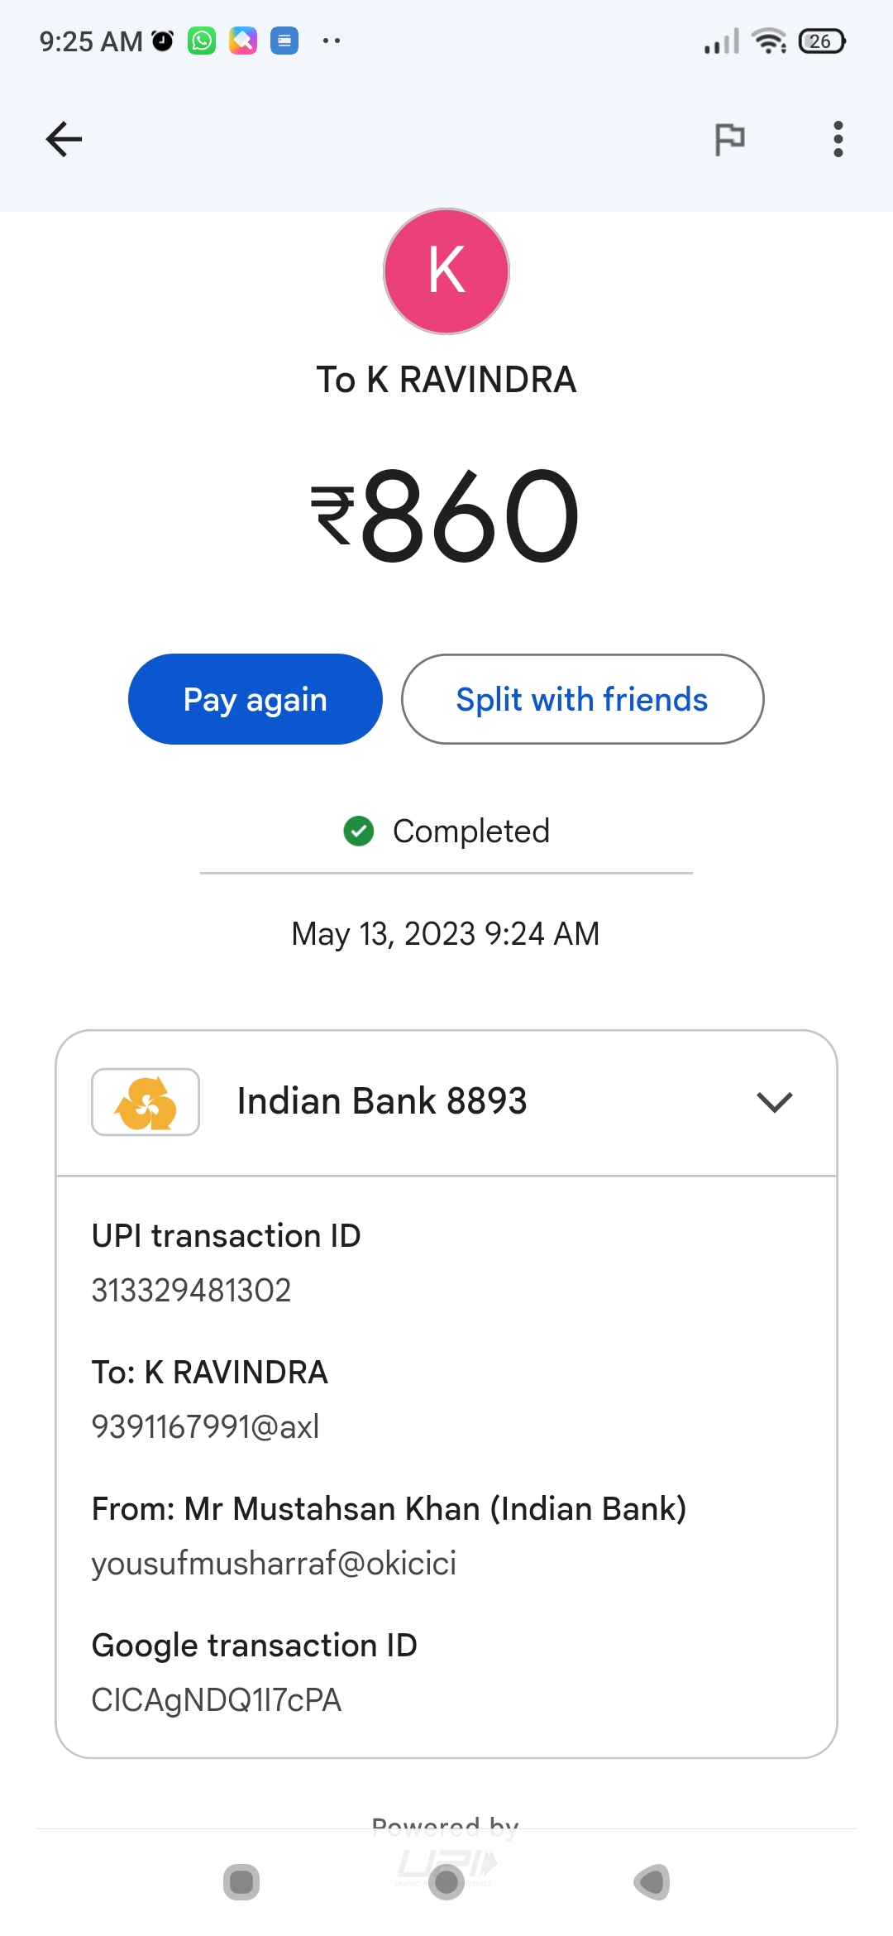Expand the Indian Bank 8893 chevron
The image size is (893, 1936).
pos(774,1102)
